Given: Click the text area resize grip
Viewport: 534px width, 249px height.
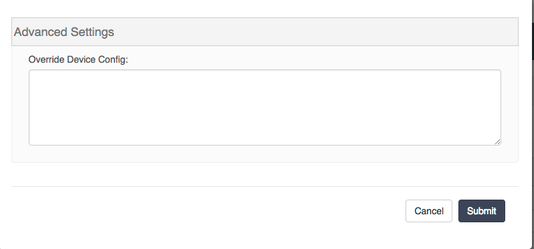Looking at the screenshot, I should pos(498,142).
